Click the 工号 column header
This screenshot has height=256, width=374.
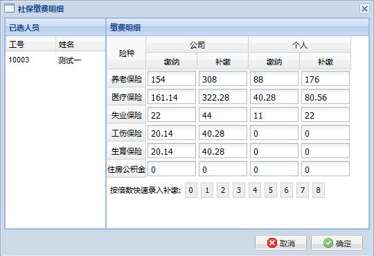click(x=30, y=44)
